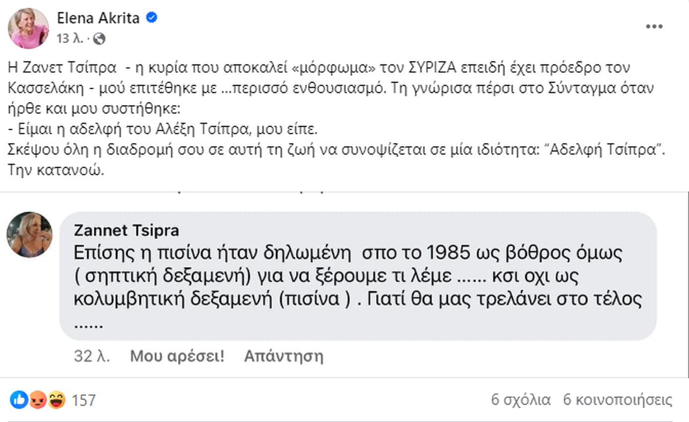The height and width of the screenshot is (422, 689).
Task: View the '6 κοινοποιήσεις' shares list
Action: click(x=618, y=400)
